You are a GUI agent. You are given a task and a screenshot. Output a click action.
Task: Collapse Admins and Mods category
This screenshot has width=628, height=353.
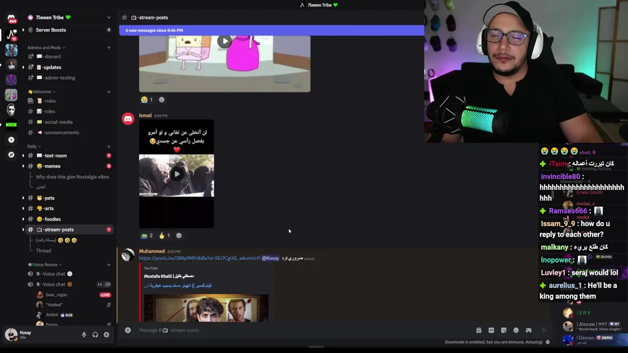(x=46, y=48)
